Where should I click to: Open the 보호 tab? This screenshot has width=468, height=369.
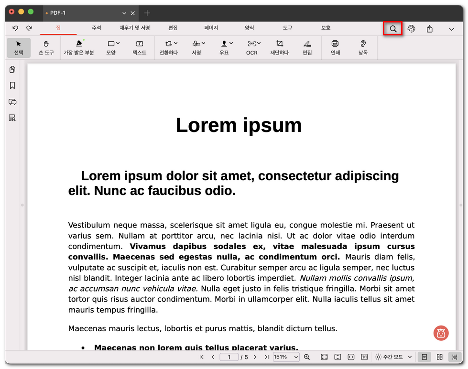pyautogui.click(x=326, y=28)
